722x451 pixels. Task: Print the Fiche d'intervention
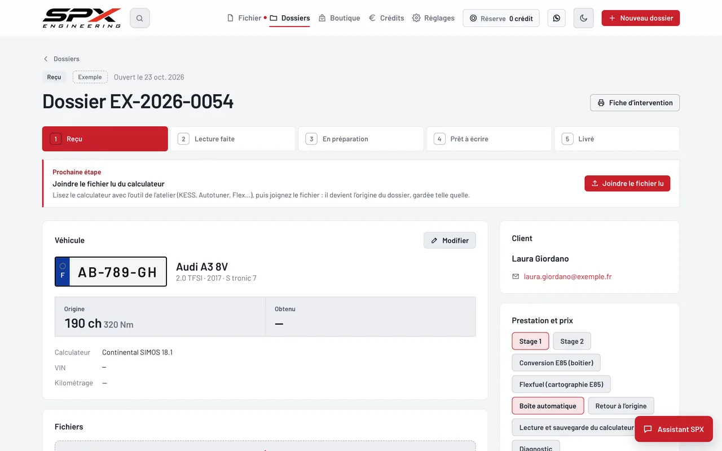point(635,103)
